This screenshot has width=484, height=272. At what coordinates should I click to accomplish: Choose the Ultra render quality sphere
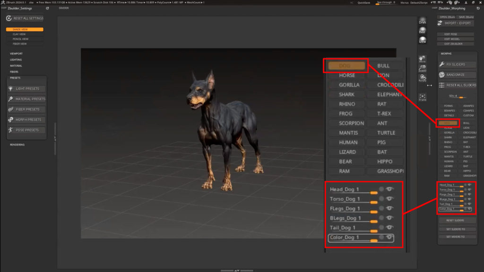pyautogui.click(x=422, y=40)
